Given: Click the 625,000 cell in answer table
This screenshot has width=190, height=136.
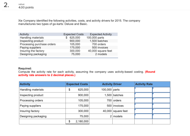Looking at the screenshot, I should coord(77,90).
